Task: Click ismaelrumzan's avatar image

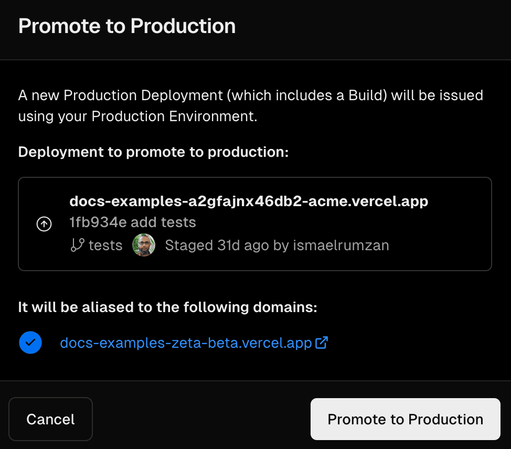Action: click(144, 245)
